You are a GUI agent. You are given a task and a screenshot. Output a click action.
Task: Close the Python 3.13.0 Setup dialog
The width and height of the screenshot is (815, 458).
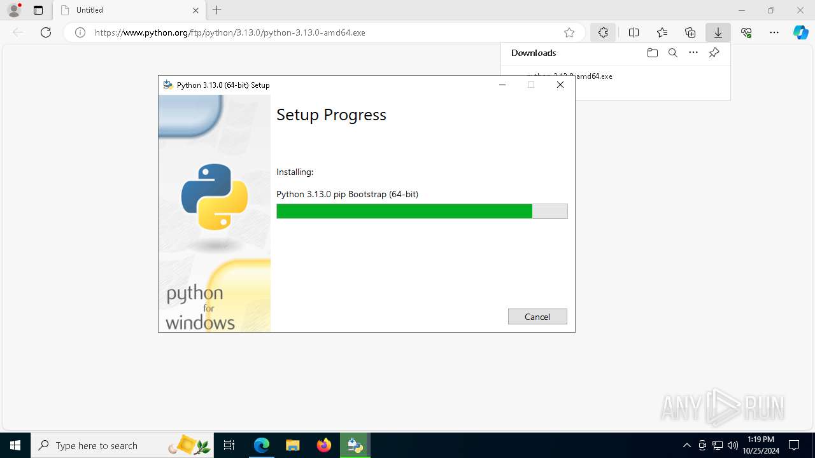point(560,85)
